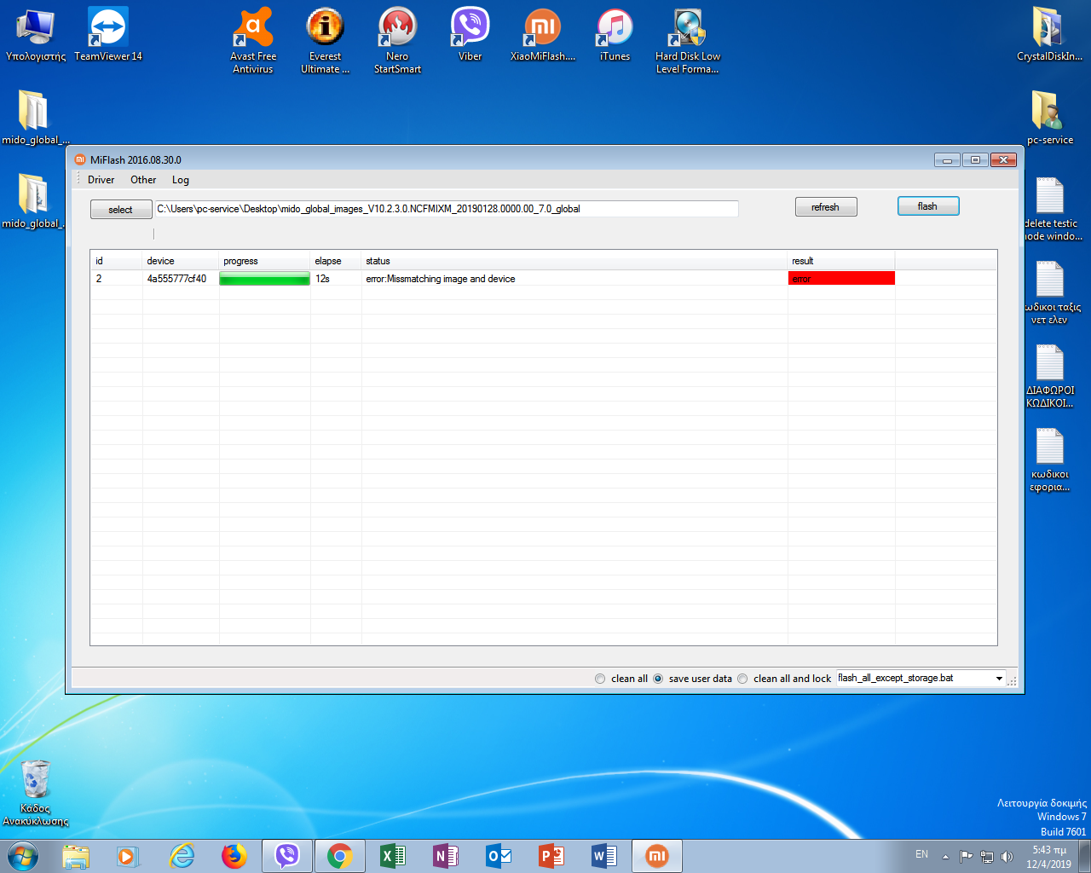The image size is (1091, 873).
Task: Select the 'clean all' radio option
Action: pos(600,679)
